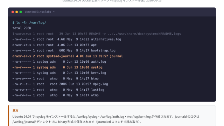Click the bootstrap.log file entry
Screen dimensions: 224x126
(64, 50)
